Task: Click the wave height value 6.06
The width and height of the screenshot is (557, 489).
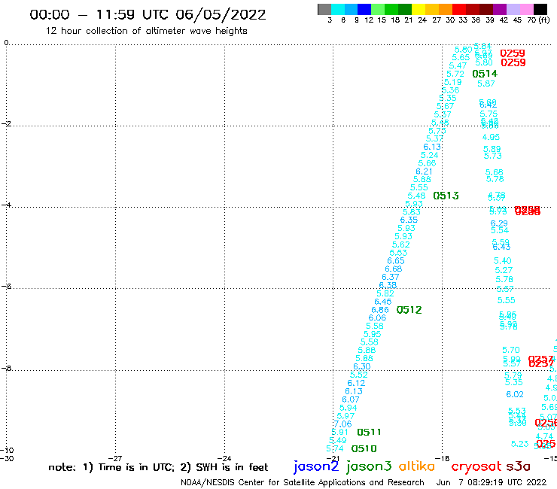Action: click(377, 317)
